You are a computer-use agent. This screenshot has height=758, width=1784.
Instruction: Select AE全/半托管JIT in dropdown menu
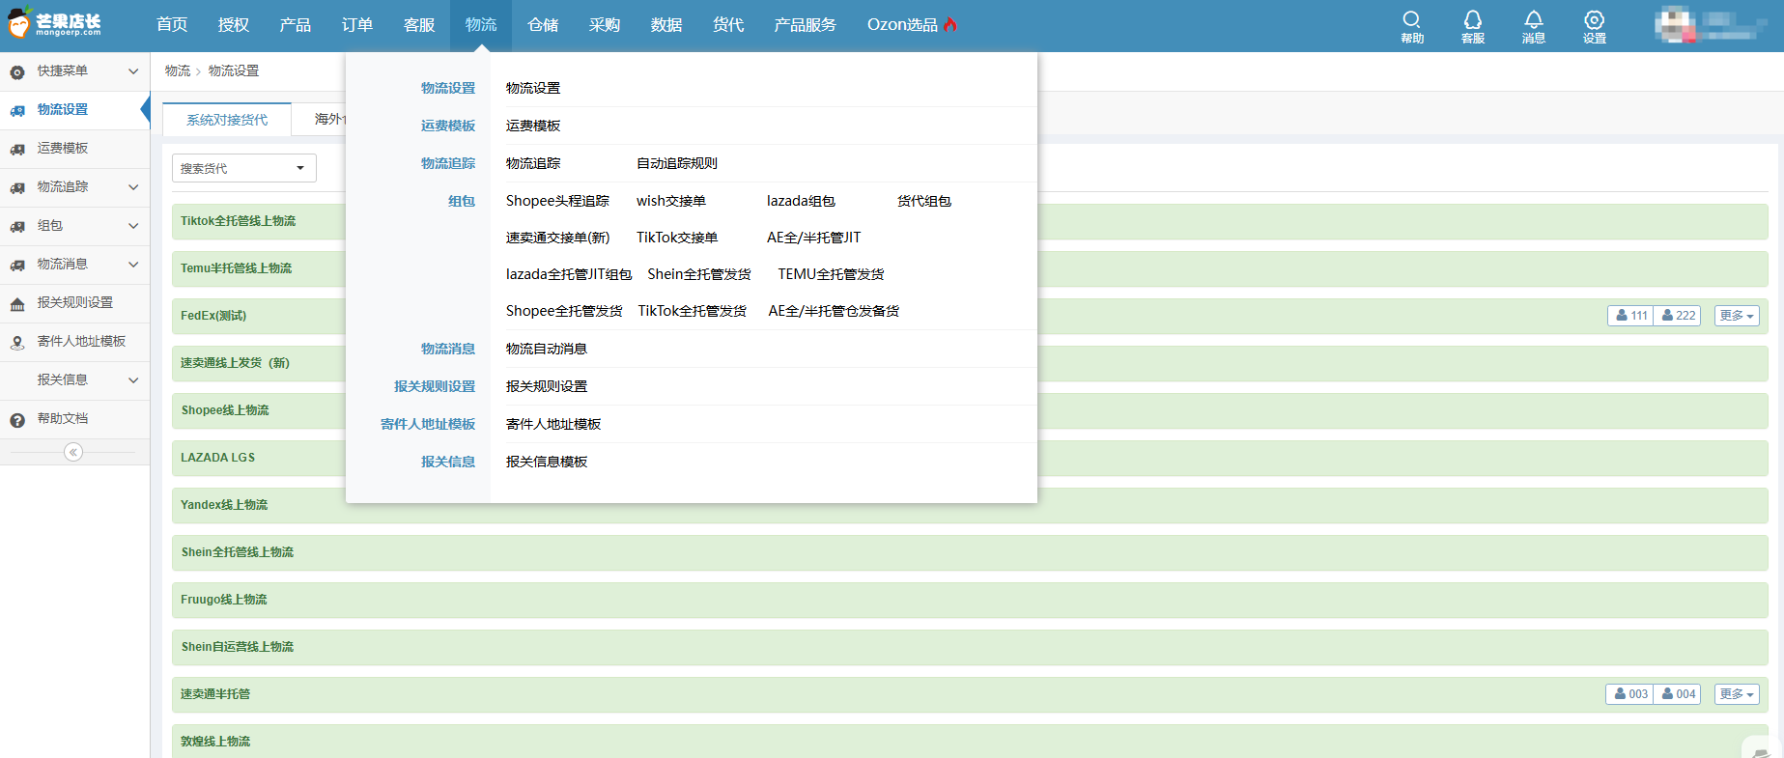pos(813,238)
